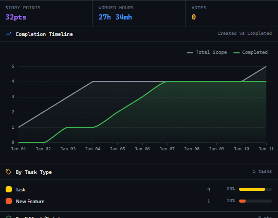Click the Completion Timeline heading
This screenshot has height=218, width=278.
tap(44, 34)
